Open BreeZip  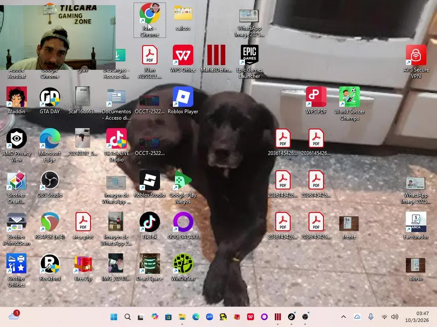coord(83,267)
